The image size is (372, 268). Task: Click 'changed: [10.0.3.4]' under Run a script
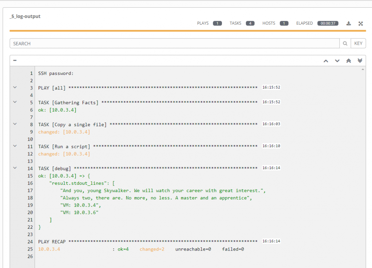click(64, 154)
